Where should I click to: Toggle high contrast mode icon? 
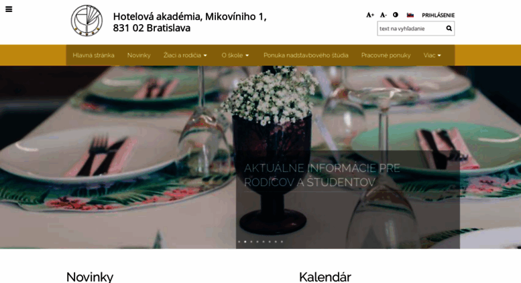pyautogui.click(x=396, y=15)
